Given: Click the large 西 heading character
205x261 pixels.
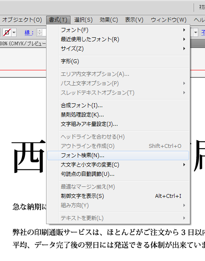Looking at the screenshot, I should point(29,156).
